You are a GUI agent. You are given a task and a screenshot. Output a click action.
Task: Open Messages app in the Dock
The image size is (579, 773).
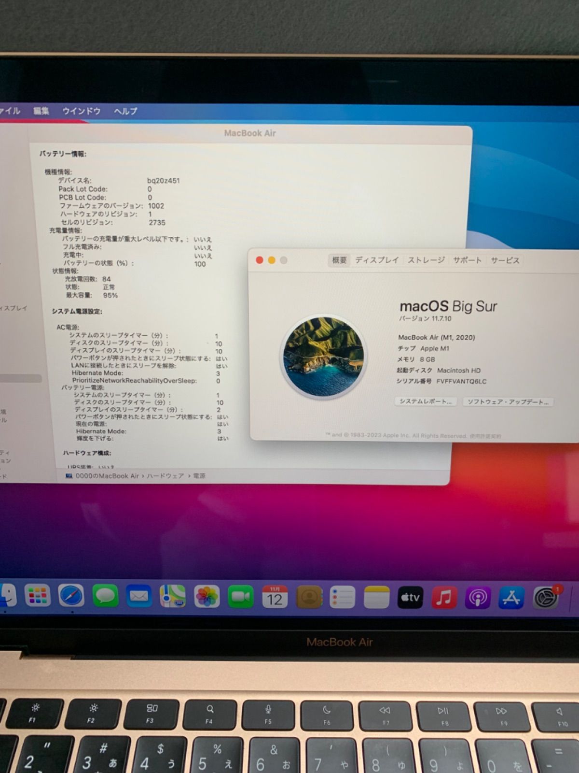[105, 596]
